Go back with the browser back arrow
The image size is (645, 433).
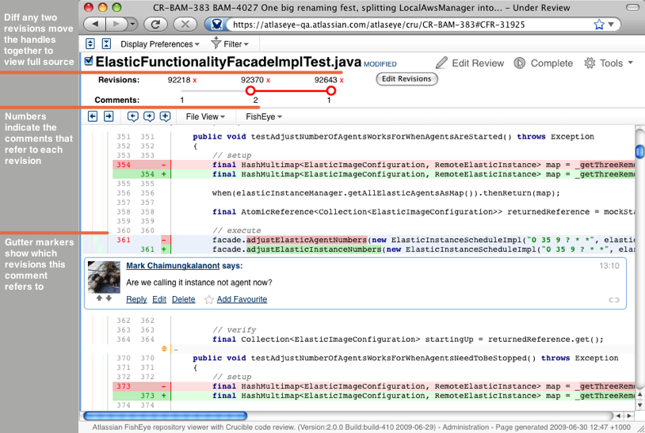95,25
